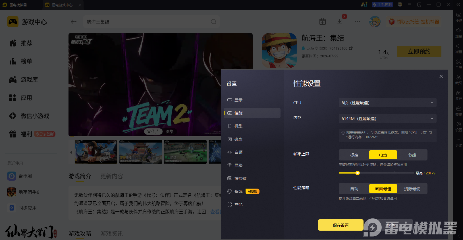Open 快捷键 settings section
Viewport: 463px width, 240px height.
point(252,178)
